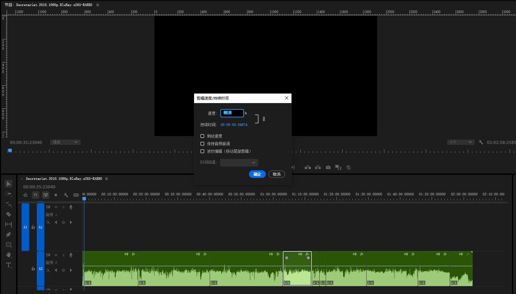The width and height of the screenshot is (516, 294).
Task: Click the speed/duration link chain icon
Action: [264, 119]
